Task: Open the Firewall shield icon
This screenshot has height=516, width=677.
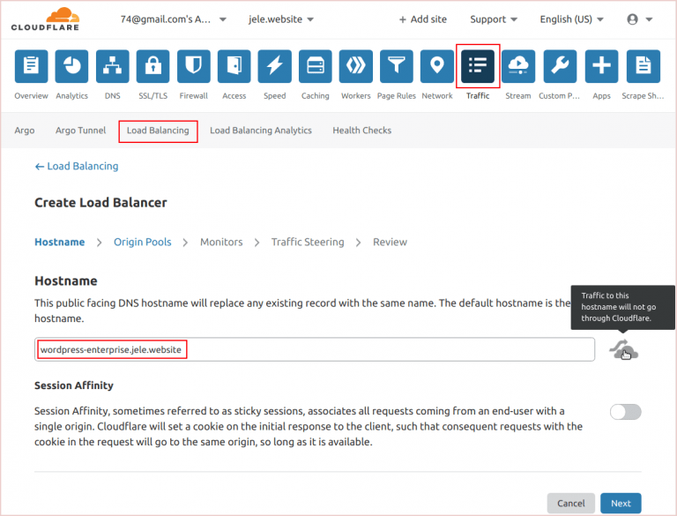Action: pos(193,66)
